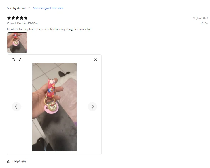This screenshot has width=210, height=168.
Task: Go to the previous review photo
Action: click(x=16, y=107)
